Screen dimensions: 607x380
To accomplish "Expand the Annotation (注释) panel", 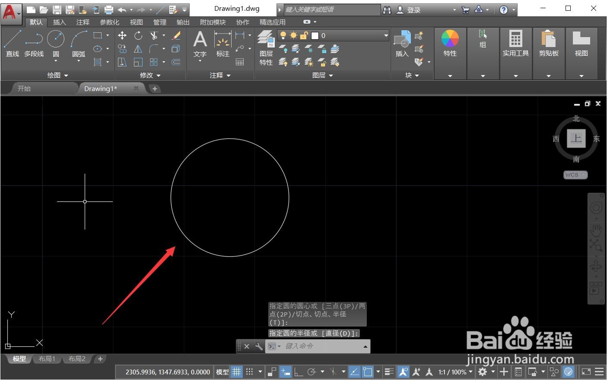I will click(220, 75).
